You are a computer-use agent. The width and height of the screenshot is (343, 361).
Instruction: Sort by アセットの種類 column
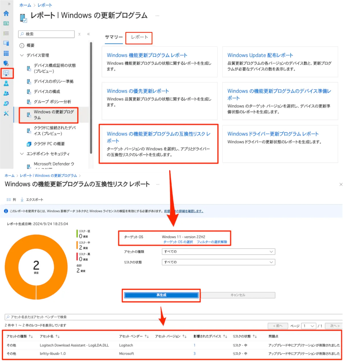coord(20,336)
